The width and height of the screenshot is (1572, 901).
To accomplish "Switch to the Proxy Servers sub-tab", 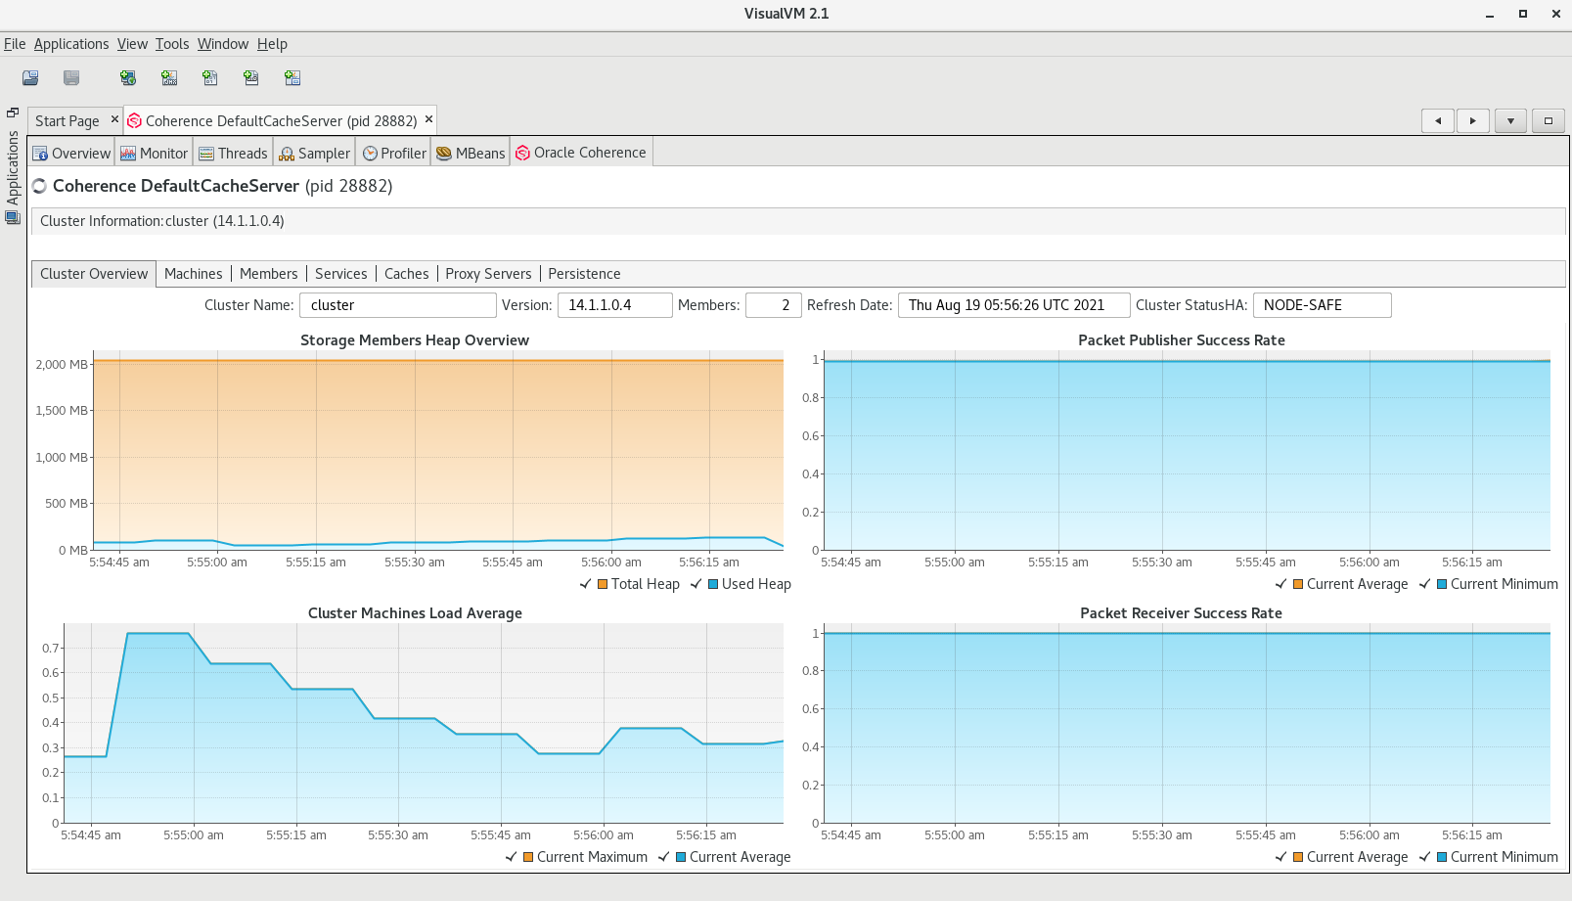I will tap(488, 274).
